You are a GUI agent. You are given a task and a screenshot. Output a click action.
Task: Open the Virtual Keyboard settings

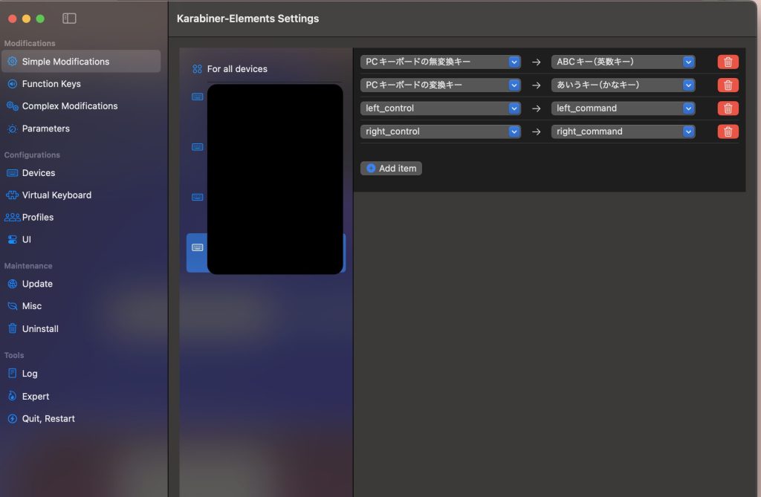[56, 195]
